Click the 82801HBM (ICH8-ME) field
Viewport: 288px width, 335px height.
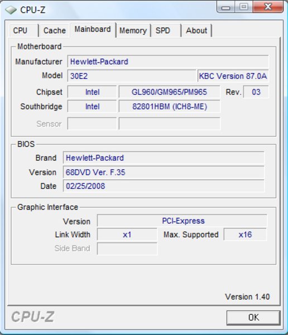pos(170,107)
